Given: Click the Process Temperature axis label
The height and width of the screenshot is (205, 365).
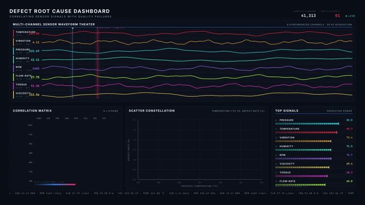Looking at the screenshot, I should point(200,186).
